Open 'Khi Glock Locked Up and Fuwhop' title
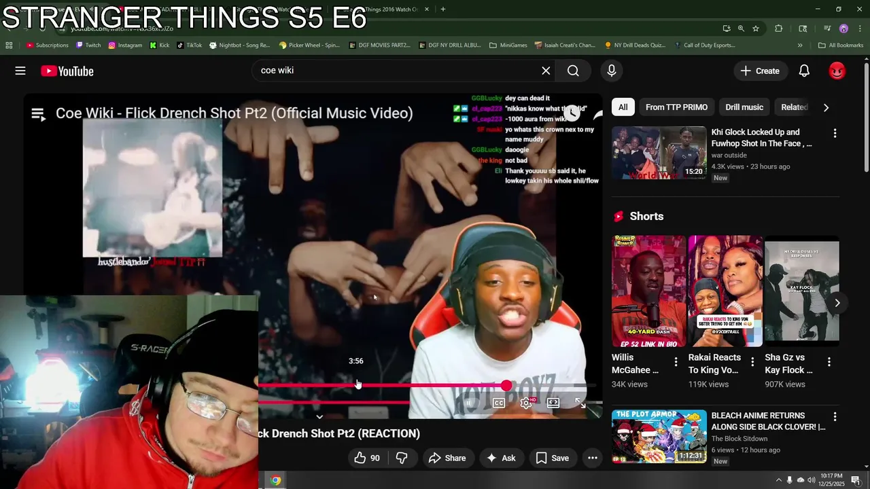 click(762, 138)
